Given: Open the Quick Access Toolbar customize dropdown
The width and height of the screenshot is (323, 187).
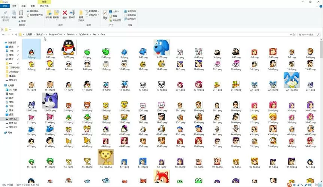Looking at the screenshot, I should tap(10, 30).
